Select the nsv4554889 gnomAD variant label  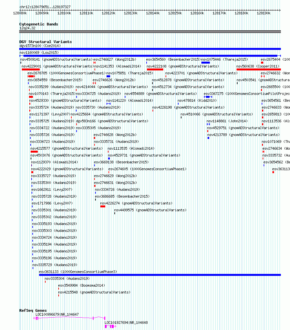(x=161, y=94)
